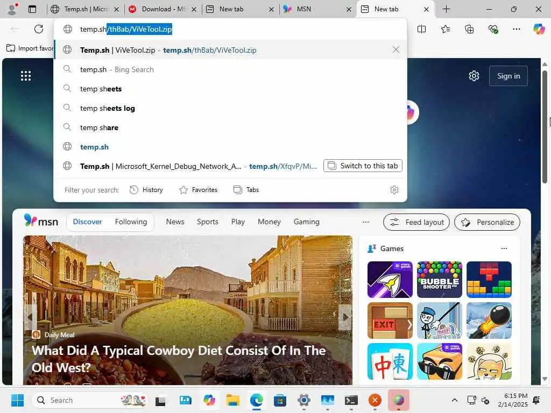Filter suggestions by History
This screenshot has width=551, height=413.
[146, 190]
